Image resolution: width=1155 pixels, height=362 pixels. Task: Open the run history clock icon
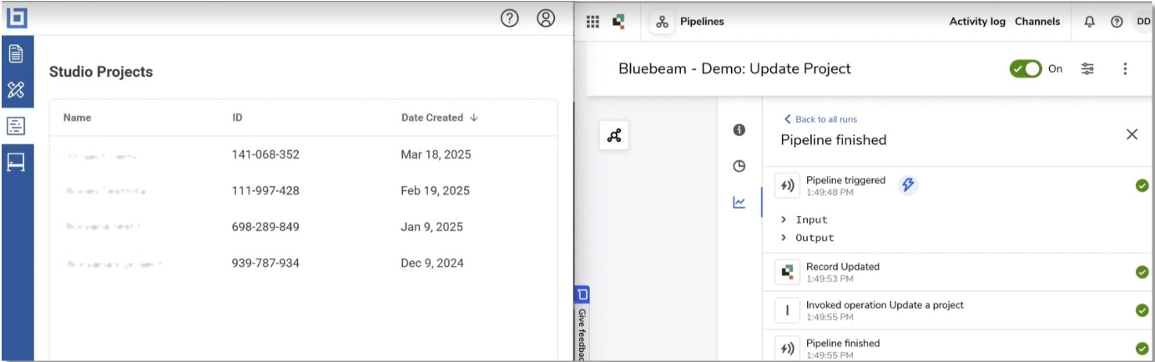pos(739,166)
